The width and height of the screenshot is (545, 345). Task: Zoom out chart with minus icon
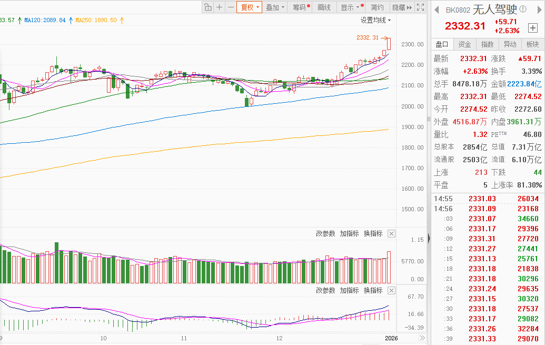point(230,7)
